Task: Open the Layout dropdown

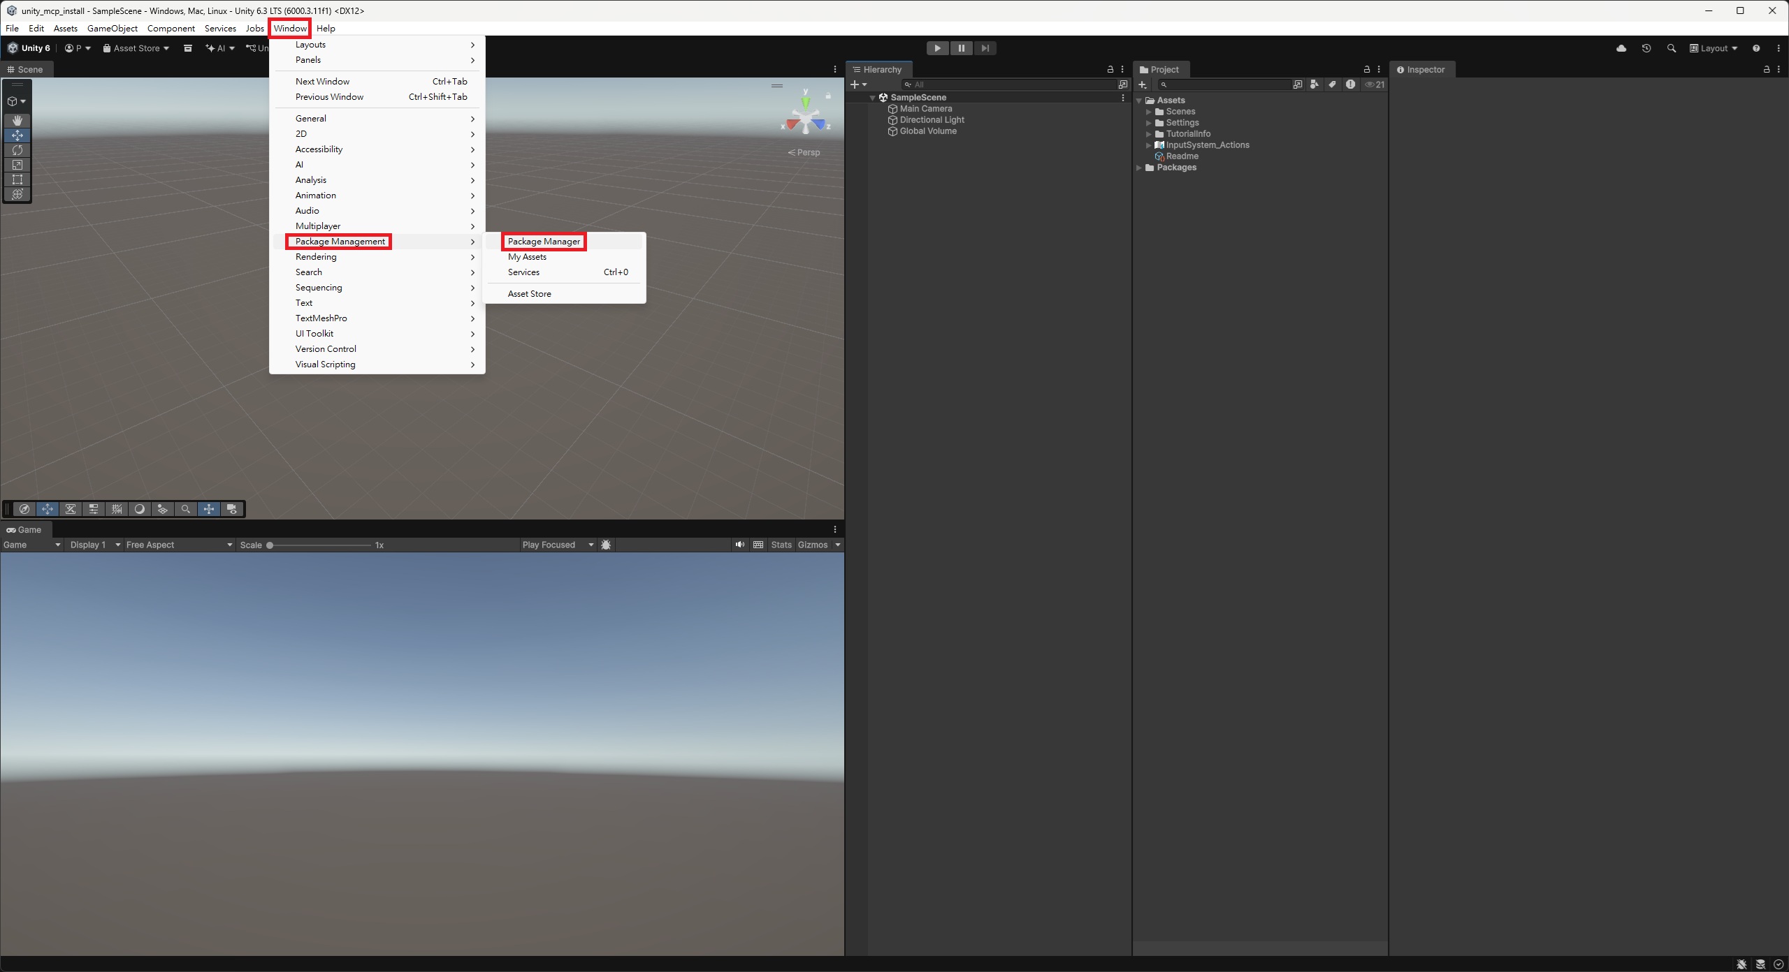Action: (x=1714, y=48)
